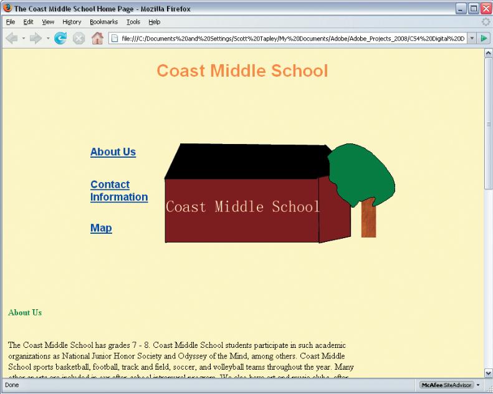Screen dimensions: 493x394
Task: Expand the address bar URL dropdown
Action: [x=472, y=39]
